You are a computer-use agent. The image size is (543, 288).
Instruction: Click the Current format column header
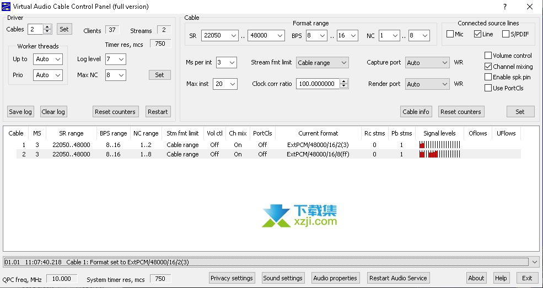(x=318, y=133)
